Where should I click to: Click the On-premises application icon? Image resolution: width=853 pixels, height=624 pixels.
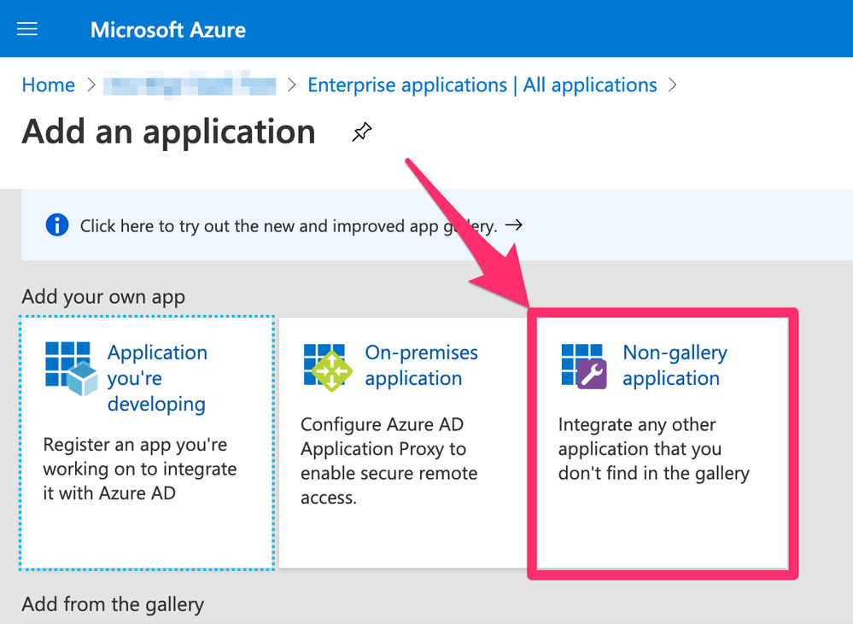point(328,367)
